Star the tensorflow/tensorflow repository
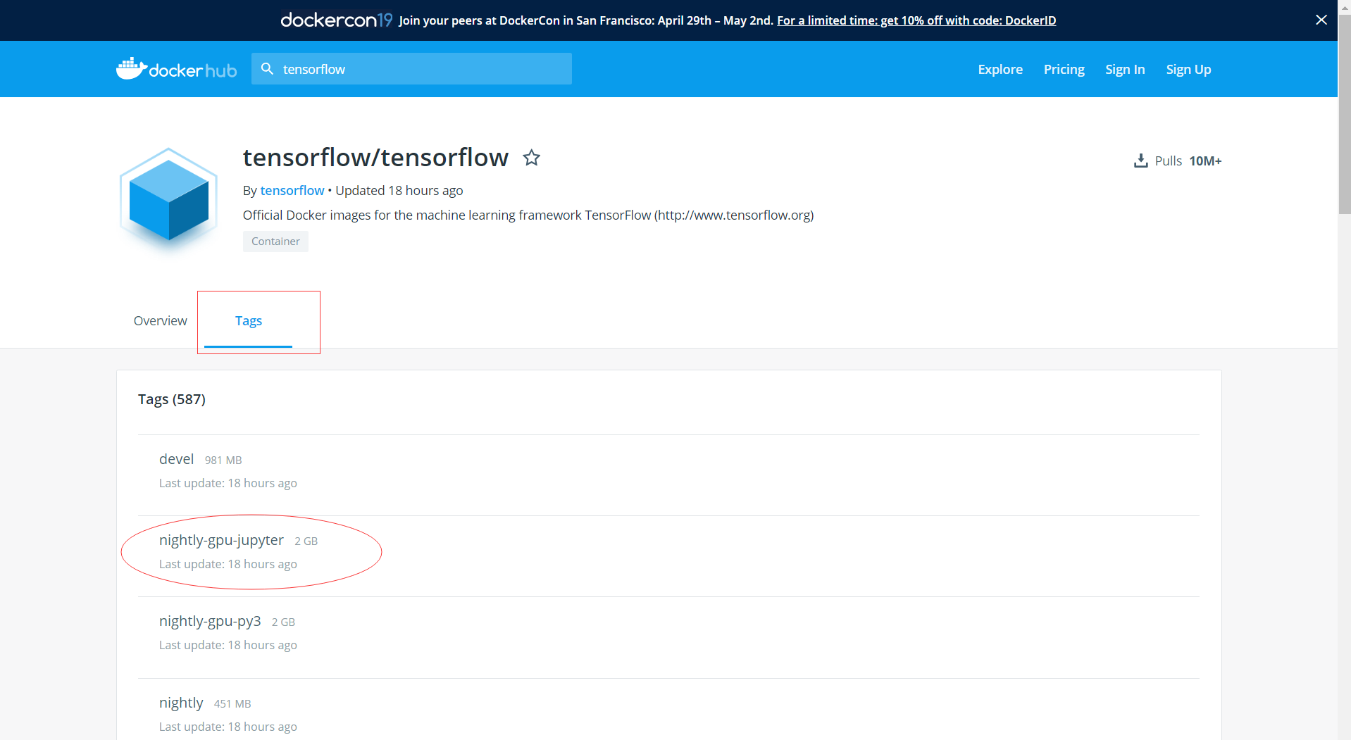Image resolution: width=1351 pixels, height=740 pixels. [x=531, y=158]
